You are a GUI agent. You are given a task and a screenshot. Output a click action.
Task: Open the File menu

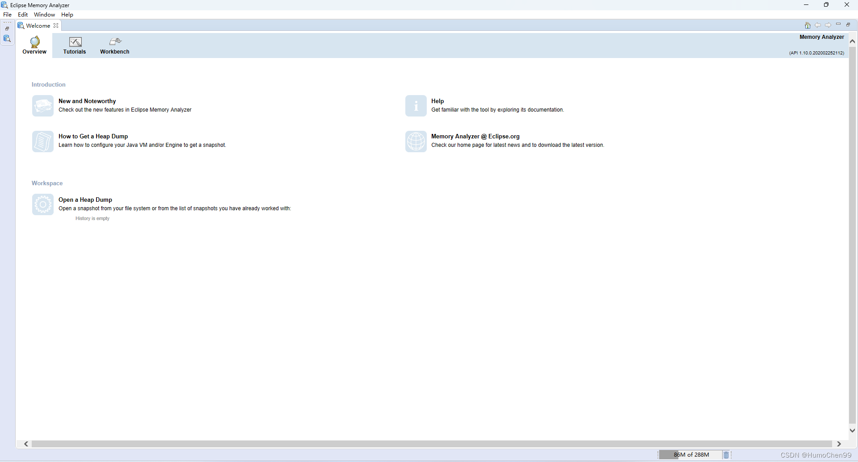(x=8, y=15)
